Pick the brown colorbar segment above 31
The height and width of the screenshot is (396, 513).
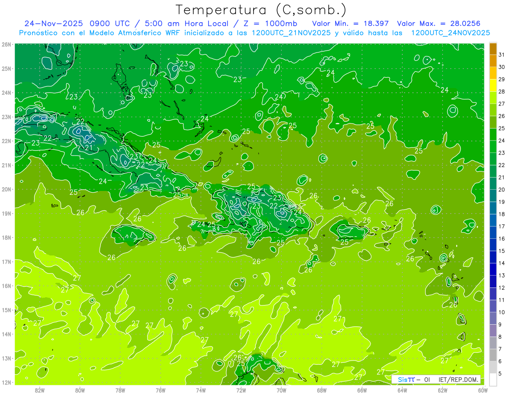point(493,49)
